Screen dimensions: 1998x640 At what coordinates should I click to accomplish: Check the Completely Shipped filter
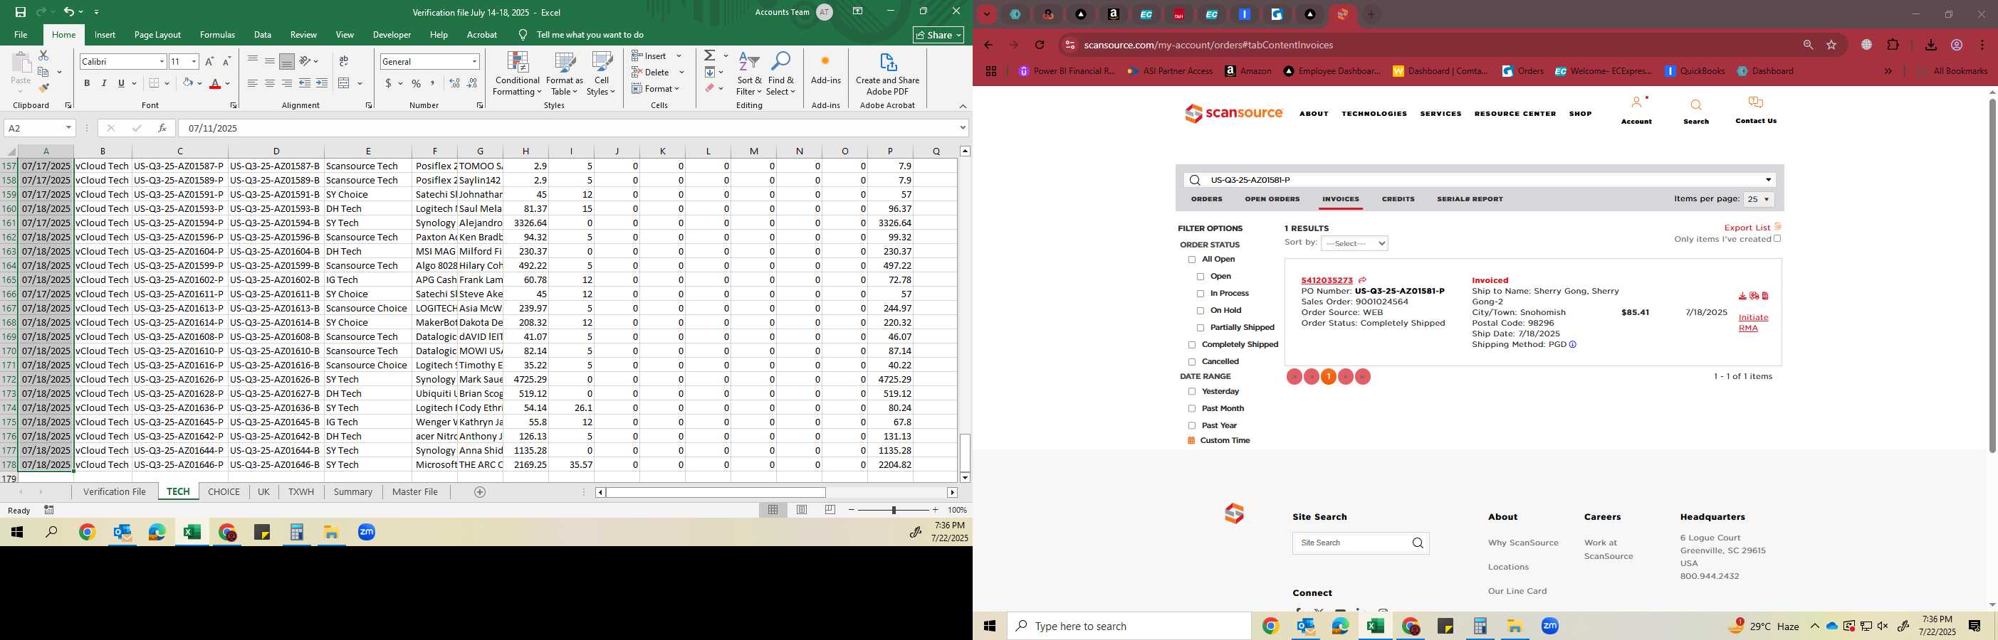point(1192,345)
